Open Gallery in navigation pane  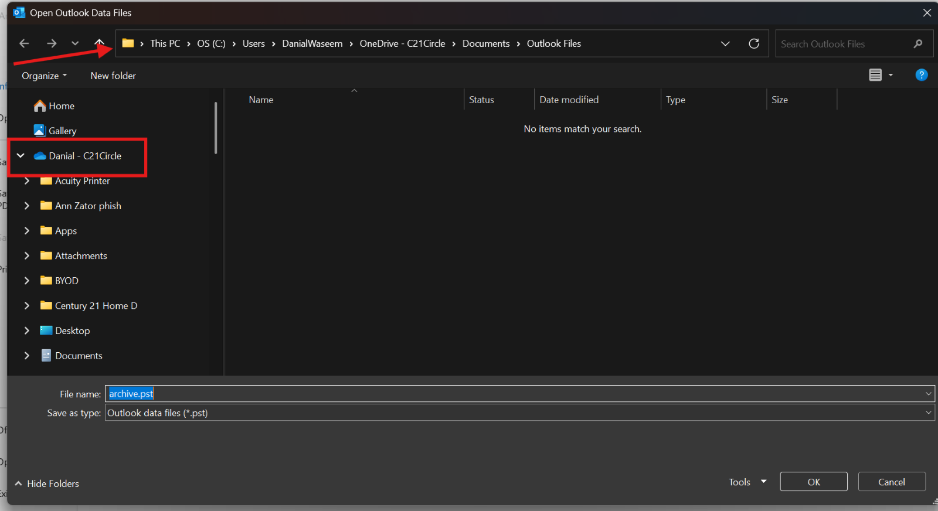[x=62, y=131]
